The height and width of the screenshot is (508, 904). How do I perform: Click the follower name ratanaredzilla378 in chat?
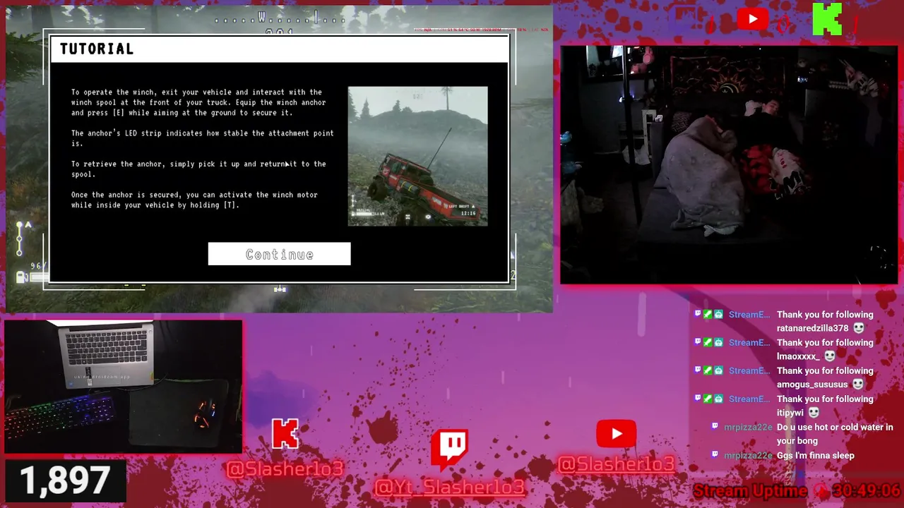click(813, 328)
